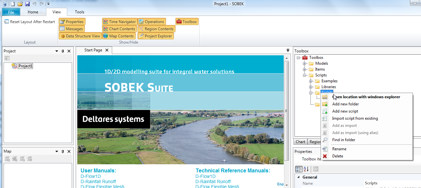The width and height of the screenshot is (421, 188).
Task: Expand the Libraries folder node
Action: click(311, 87)
